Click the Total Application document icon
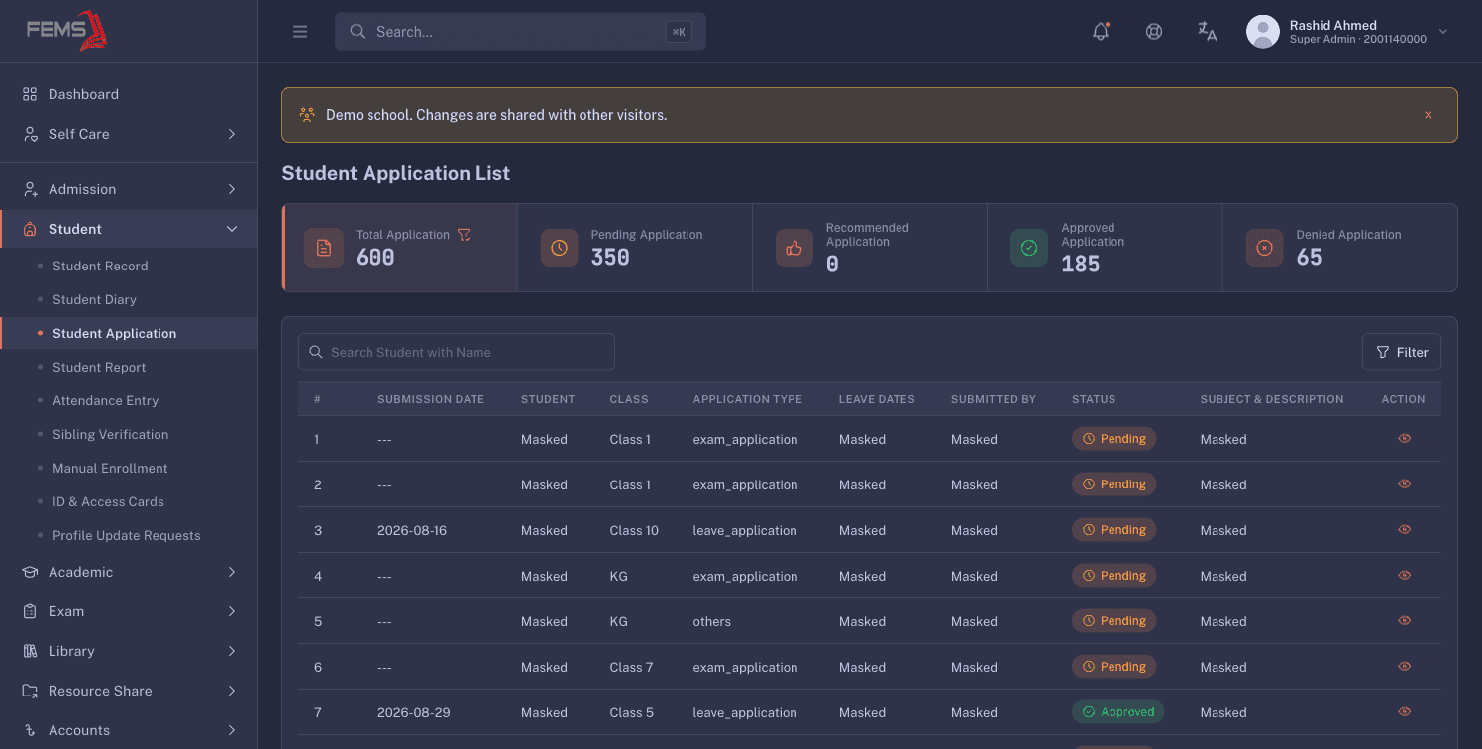The height and width of the screenshot is (749, 1482). pyautogui.click(x=324, y=248)
